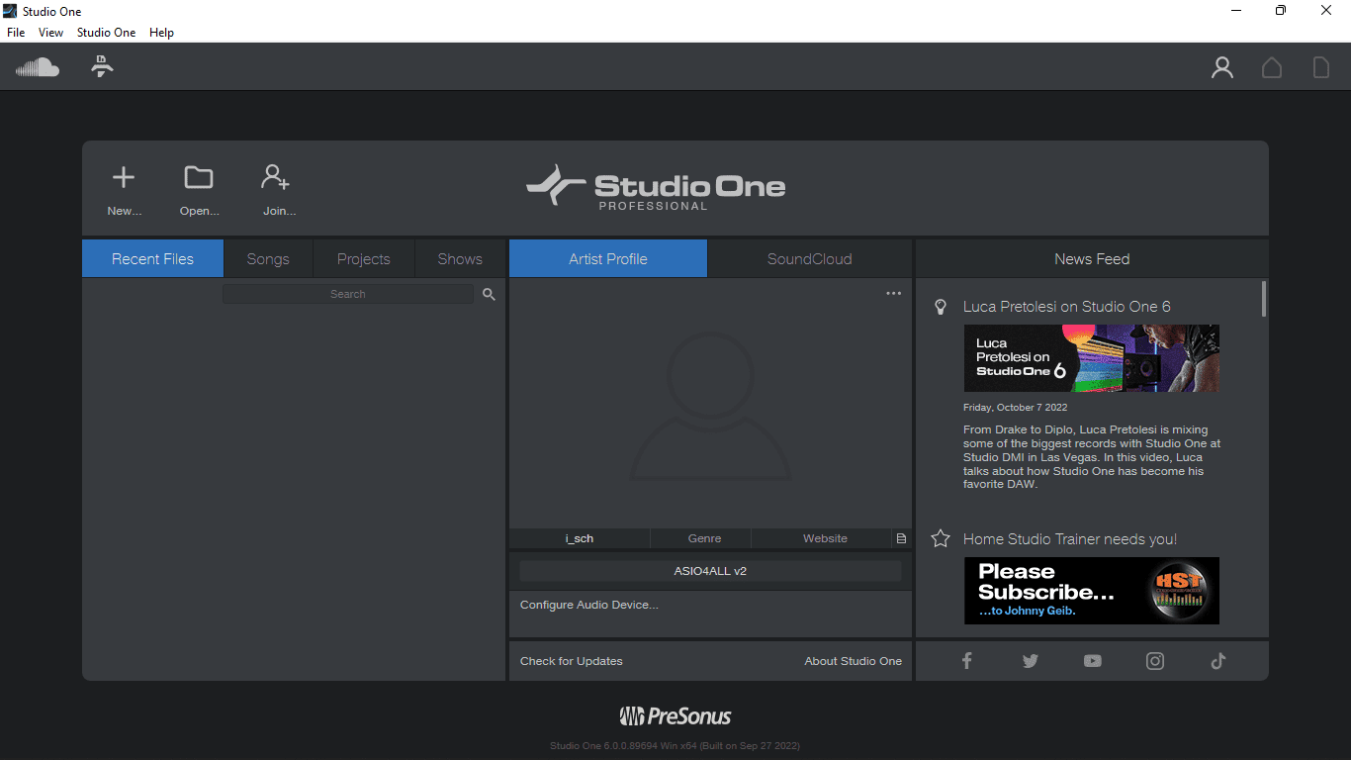Click the recent files Search field
The height and width of the screenshot is (760, 1351).
348,294
